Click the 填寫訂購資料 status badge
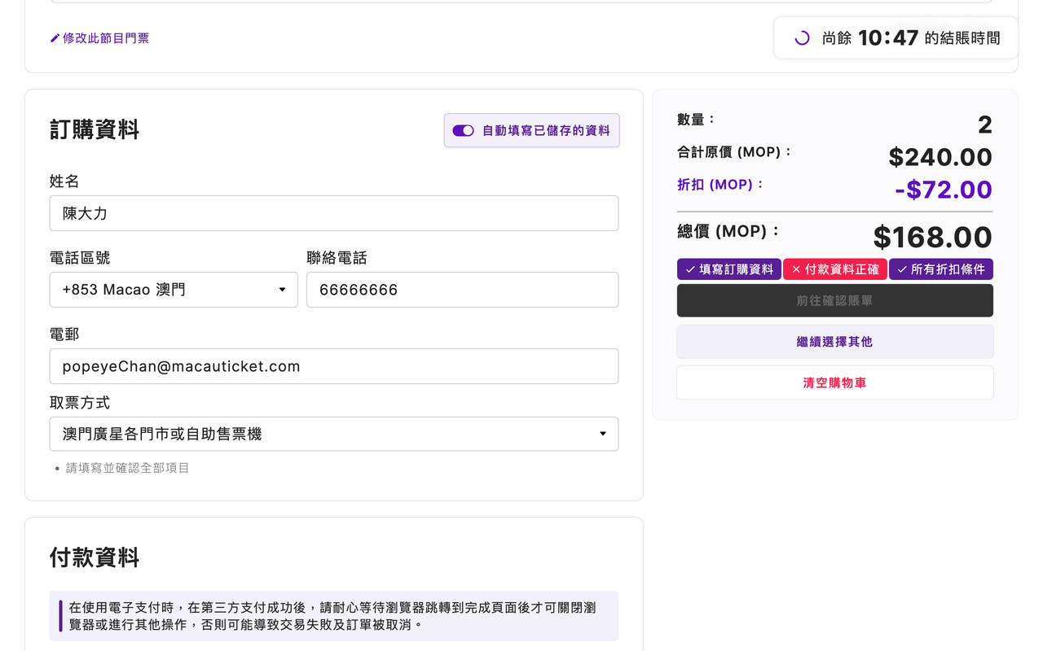 pyautogui.click(x=729, y=269)
